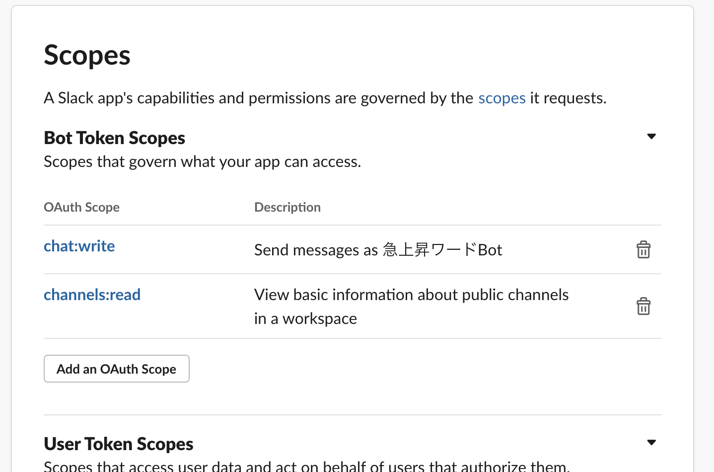The image size is (714, 472).
Task: Open the channels:read scope link
Action: coord(92,295)
